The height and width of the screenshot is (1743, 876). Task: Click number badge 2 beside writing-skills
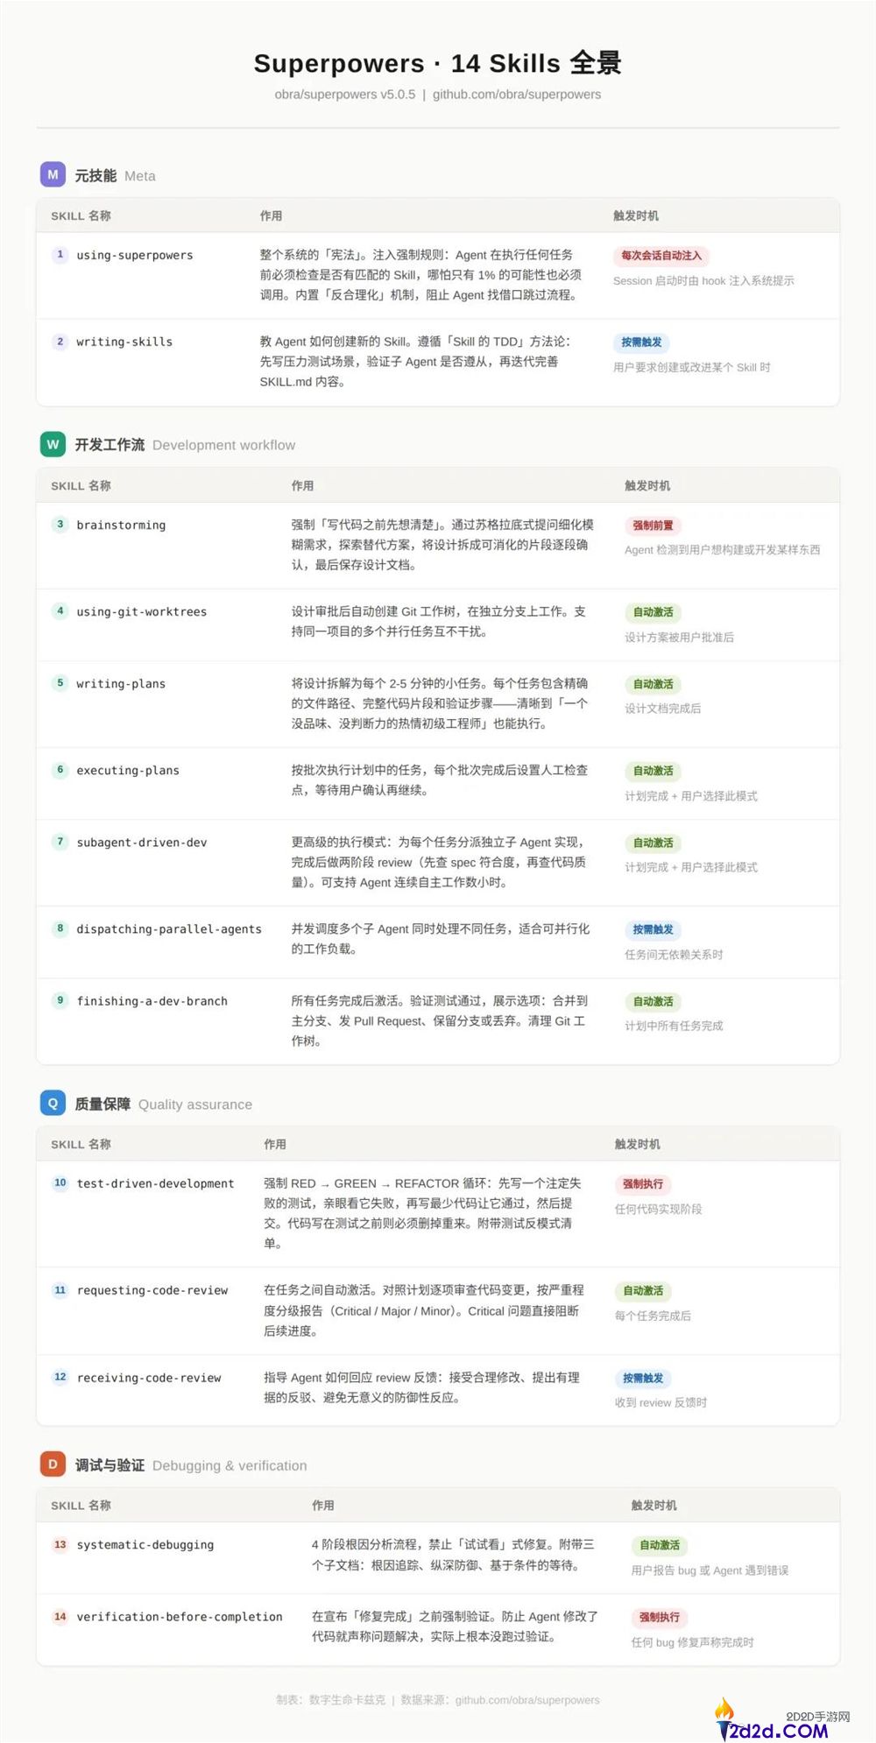(x=60, y=342)
